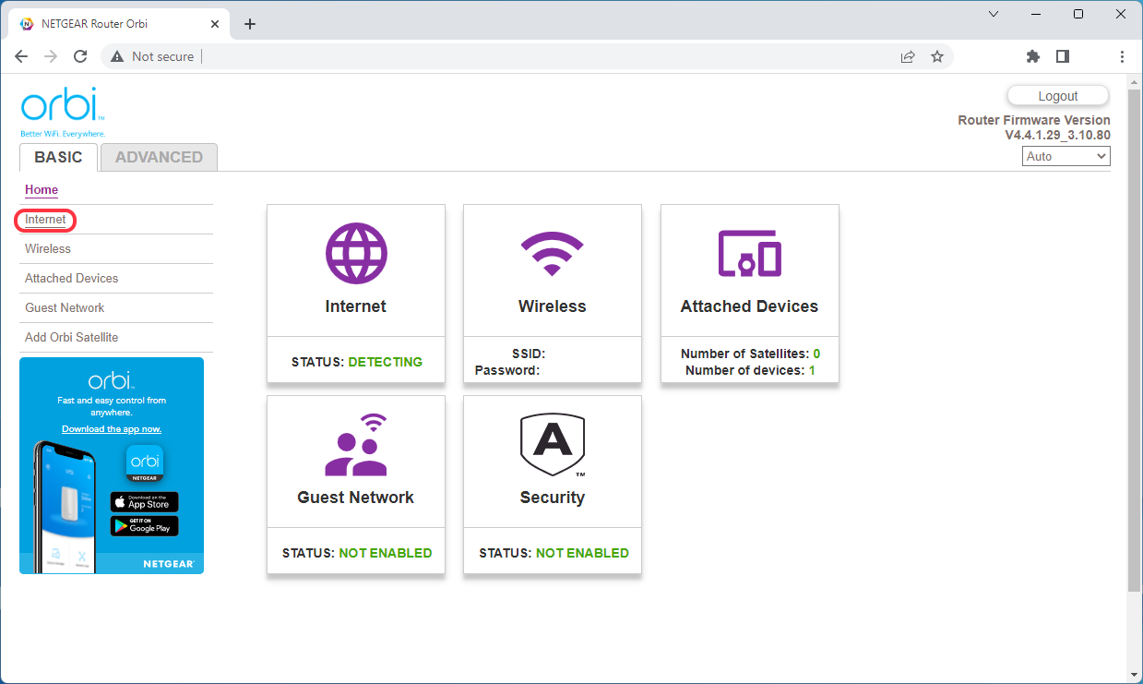Click the Internet tile title
The image size is (1143, 684).
(356, 306)
